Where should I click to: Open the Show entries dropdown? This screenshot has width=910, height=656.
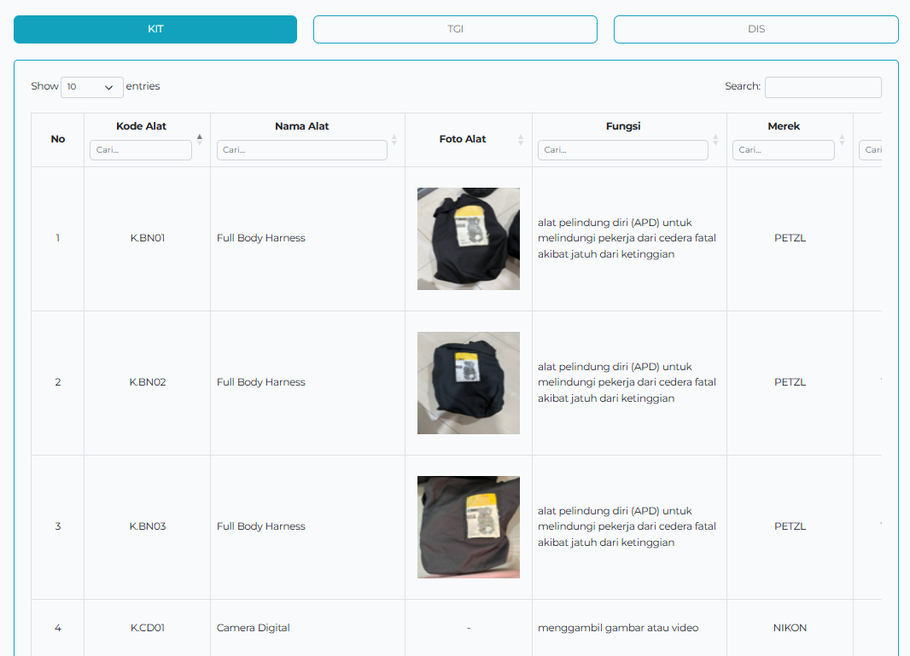(x=91, y=87)
